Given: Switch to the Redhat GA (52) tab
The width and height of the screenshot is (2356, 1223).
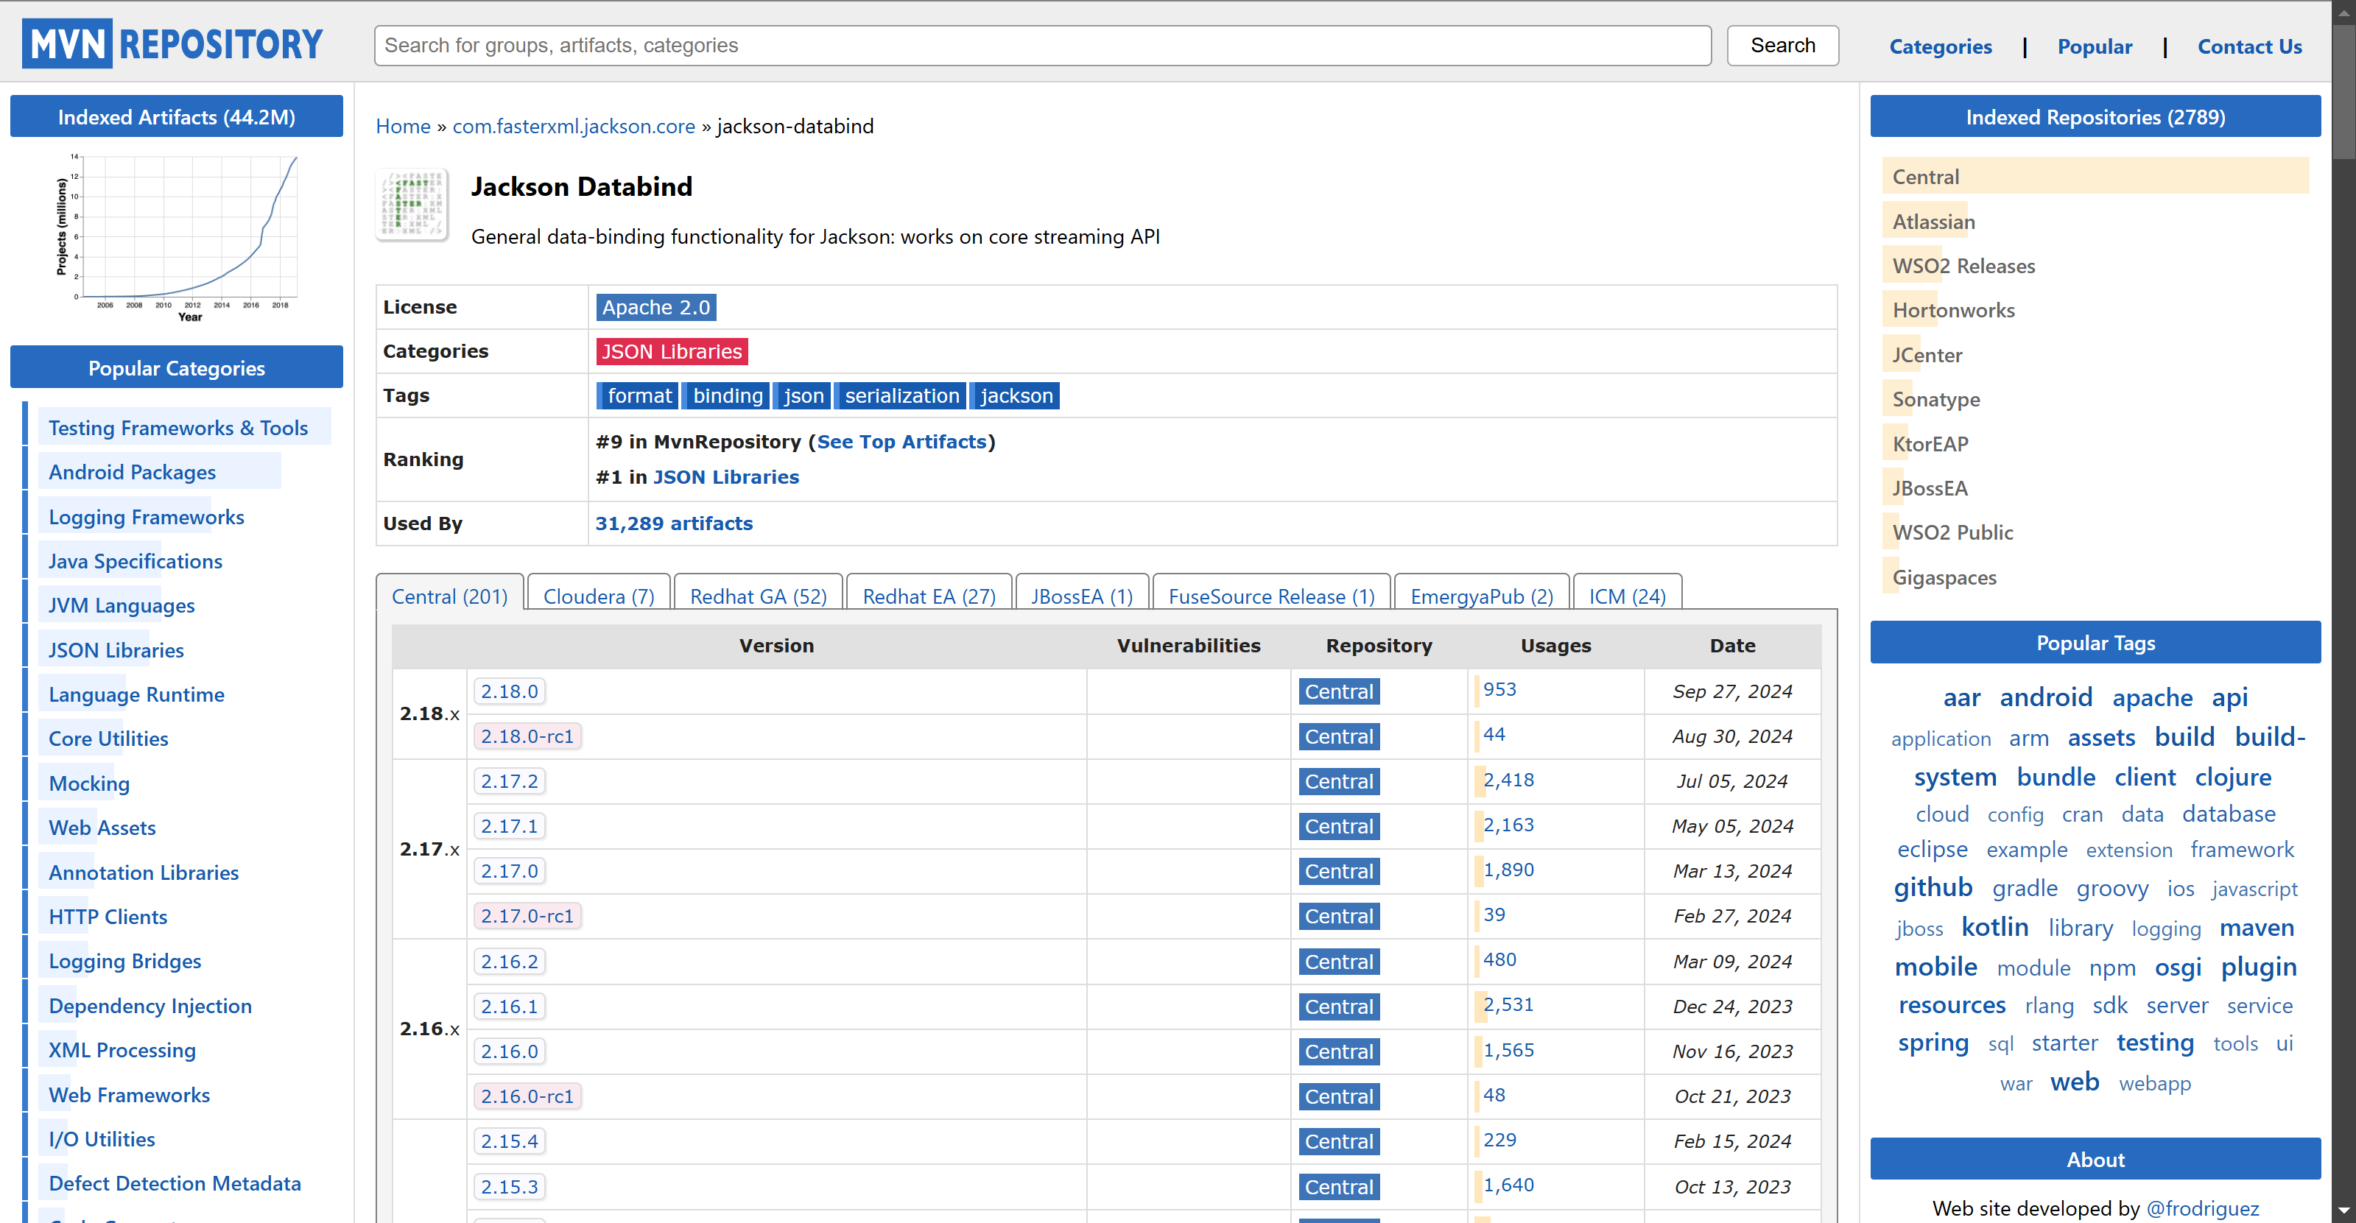Looking at the screenshot, I should (757, 596).
